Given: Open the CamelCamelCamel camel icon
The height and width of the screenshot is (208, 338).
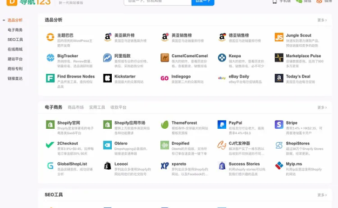Looking at the screenshot, I should click(x=165, y=58).
